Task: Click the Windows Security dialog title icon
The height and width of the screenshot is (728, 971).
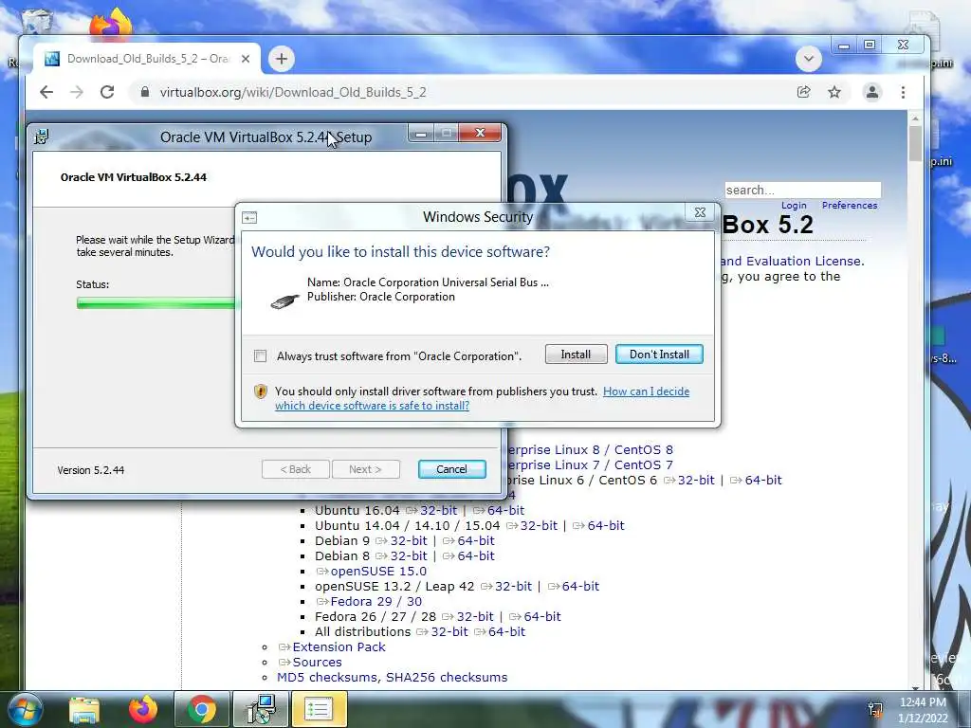Action: pyautogui.click(x=249, y=217)
